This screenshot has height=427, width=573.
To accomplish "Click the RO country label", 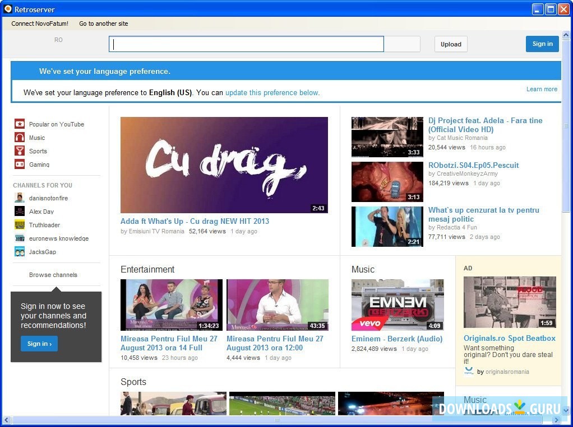I will point(58,40).
